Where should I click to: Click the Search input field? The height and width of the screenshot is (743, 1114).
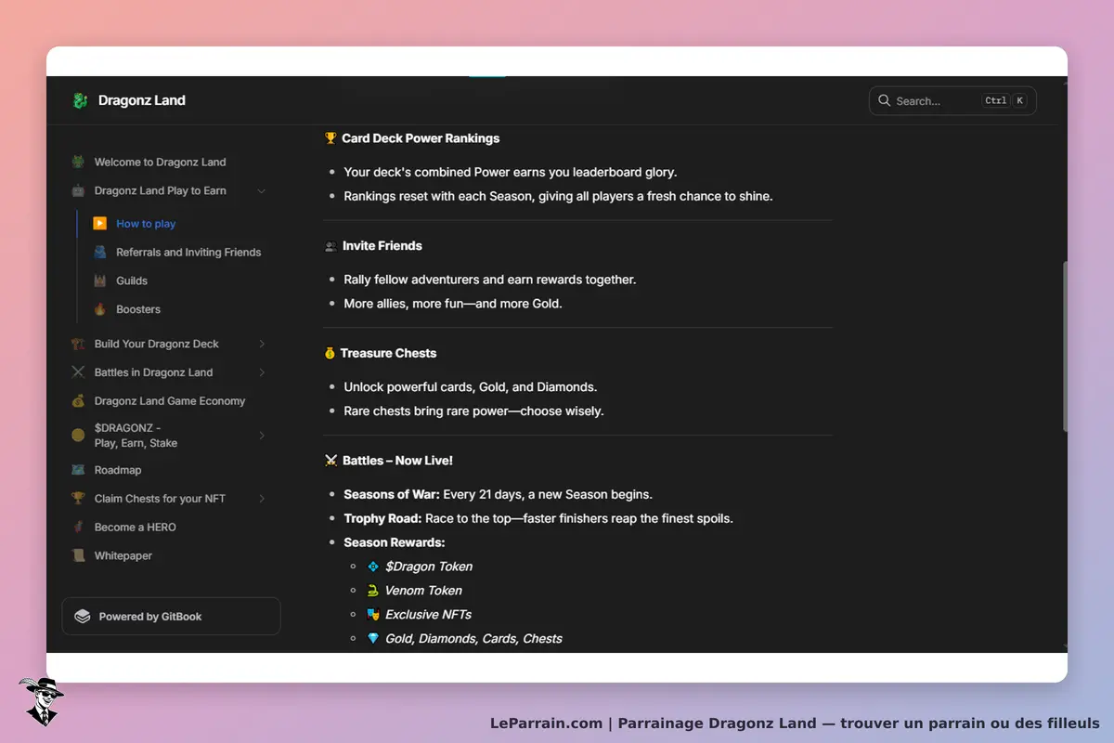pyautogui.click(x=952, y=100)
